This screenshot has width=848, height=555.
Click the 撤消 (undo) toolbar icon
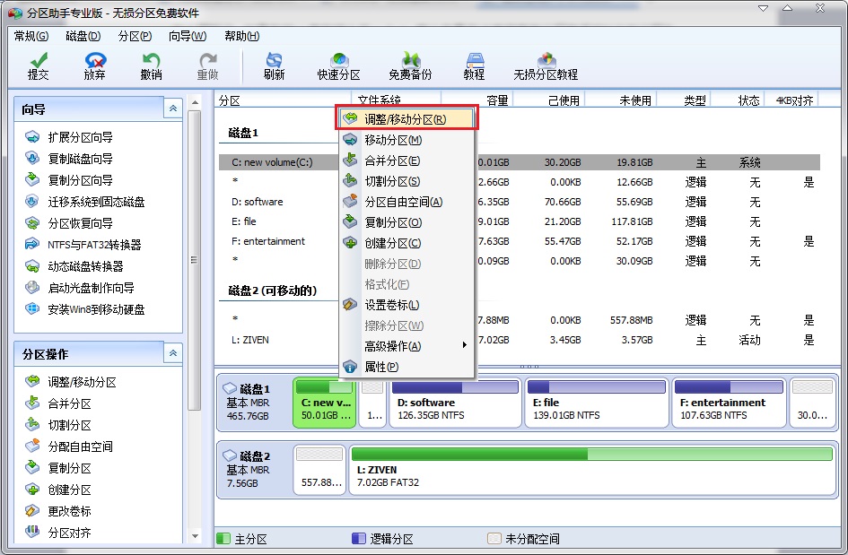click(x=151, y=66)
